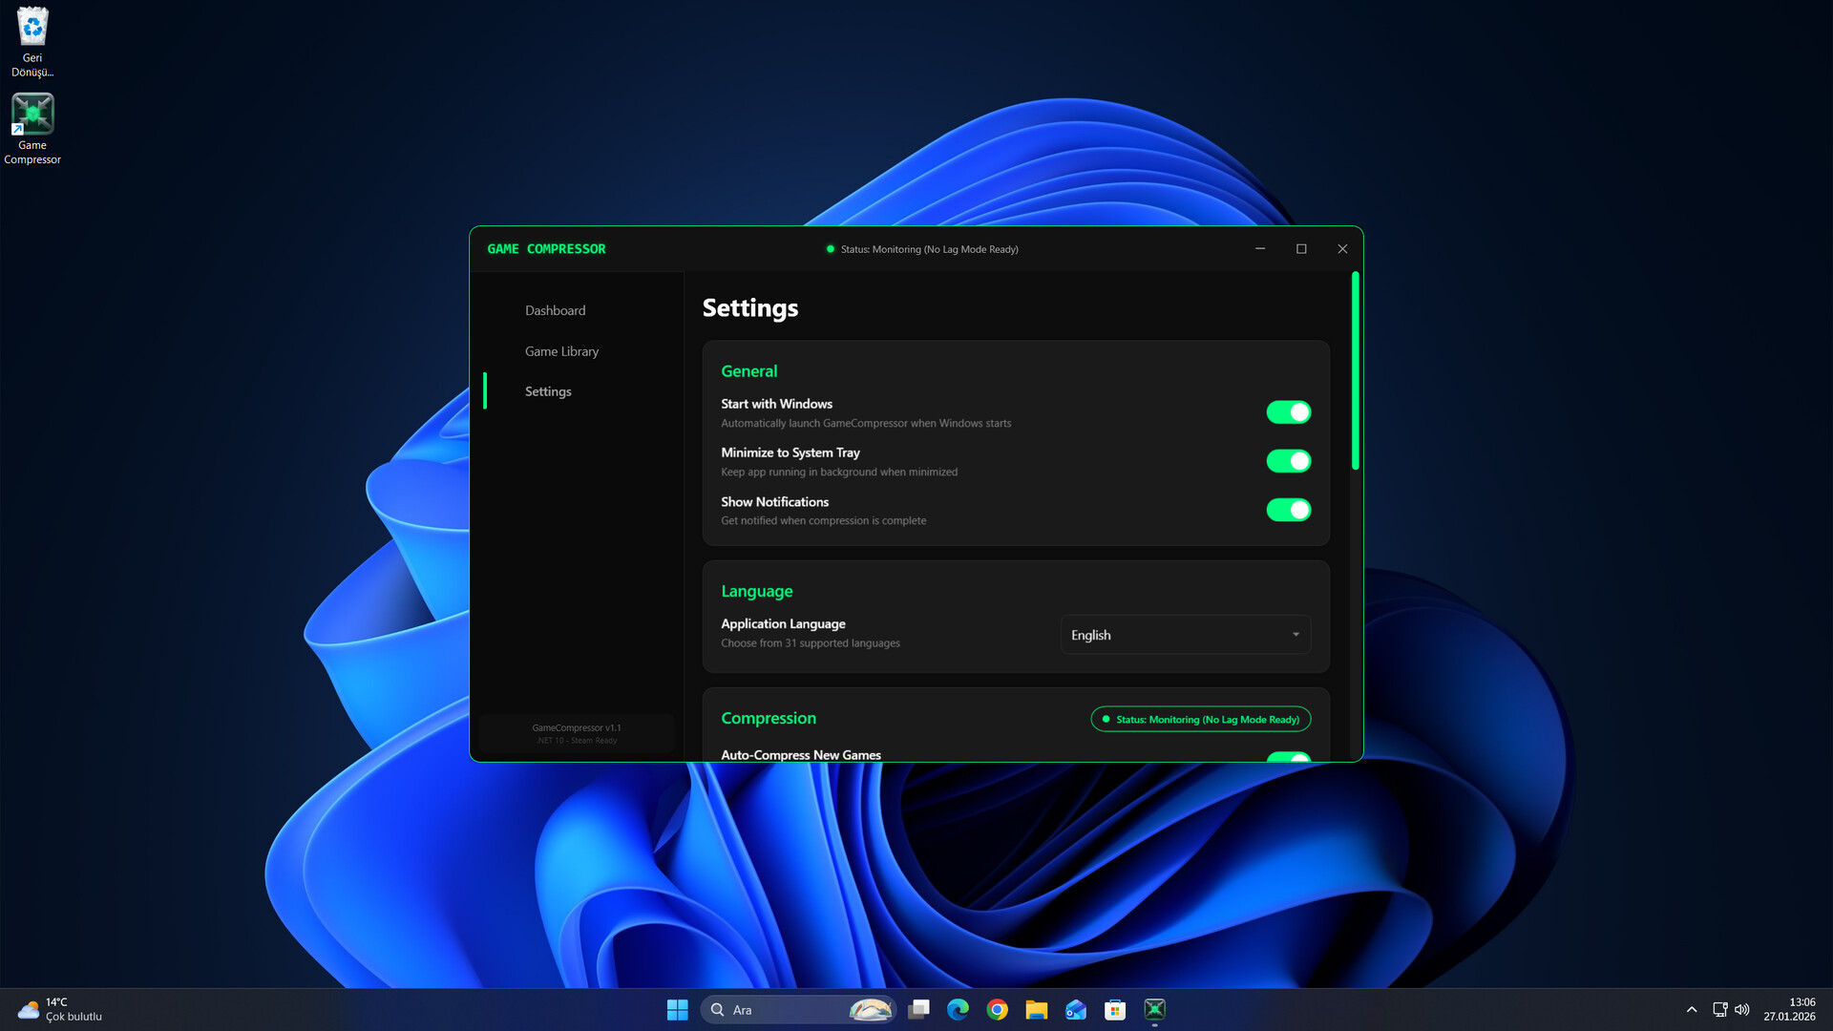Image resolution: width=1833 pixels, height=1031 pixels.
Task: Disable Start with Windows toggle
Action: click(x=1288, y=412)
